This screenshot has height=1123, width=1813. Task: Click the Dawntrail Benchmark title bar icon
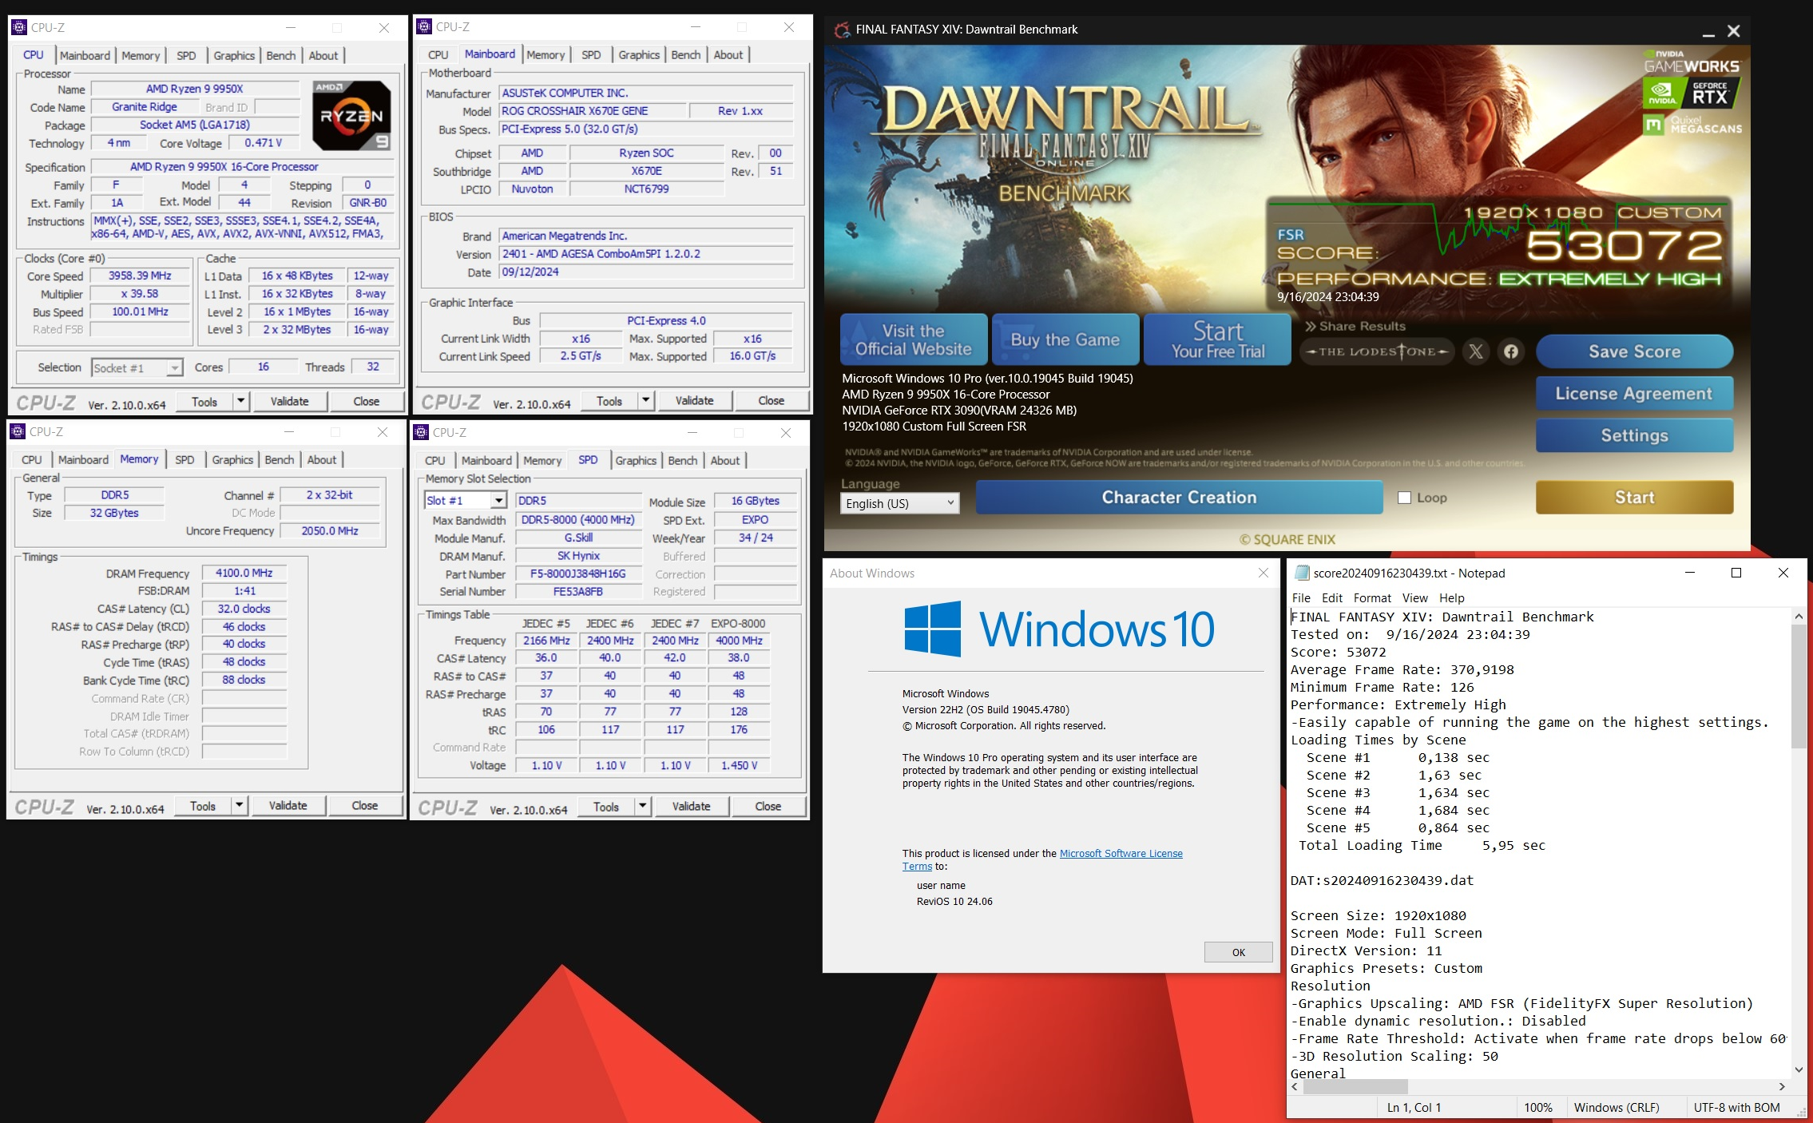point(842,30)
